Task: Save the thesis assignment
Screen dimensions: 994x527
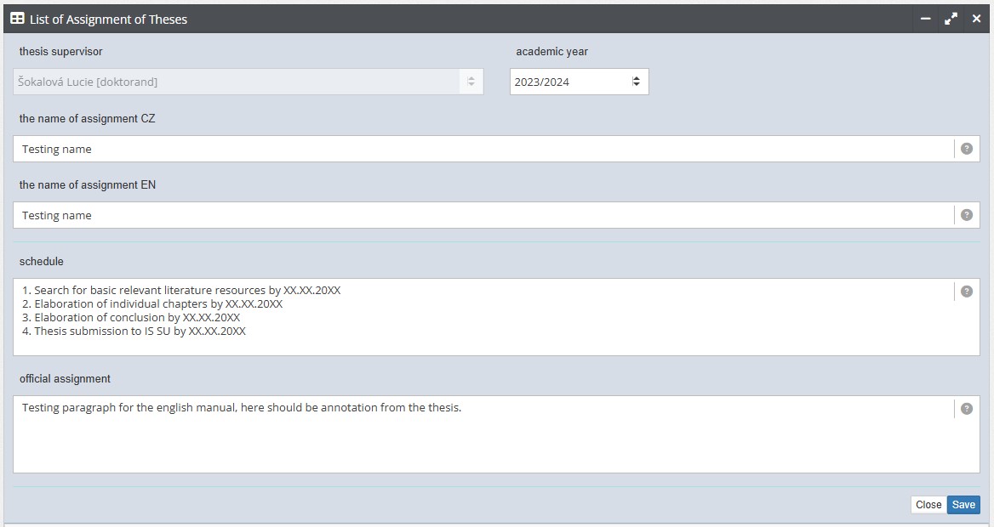Action: point(963,505)
